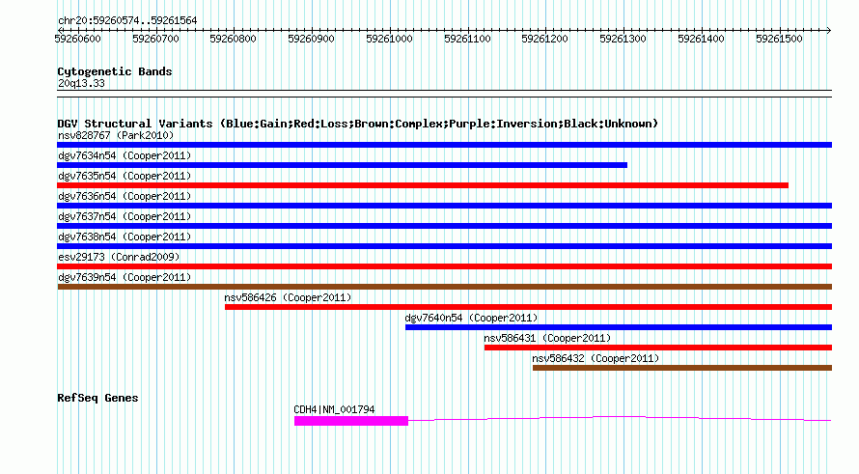Click ruler position 59260600

tap(78, 39)
